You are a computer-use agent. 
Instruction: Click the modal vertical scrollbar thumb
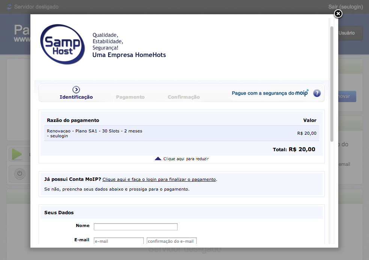pos(332,84)
